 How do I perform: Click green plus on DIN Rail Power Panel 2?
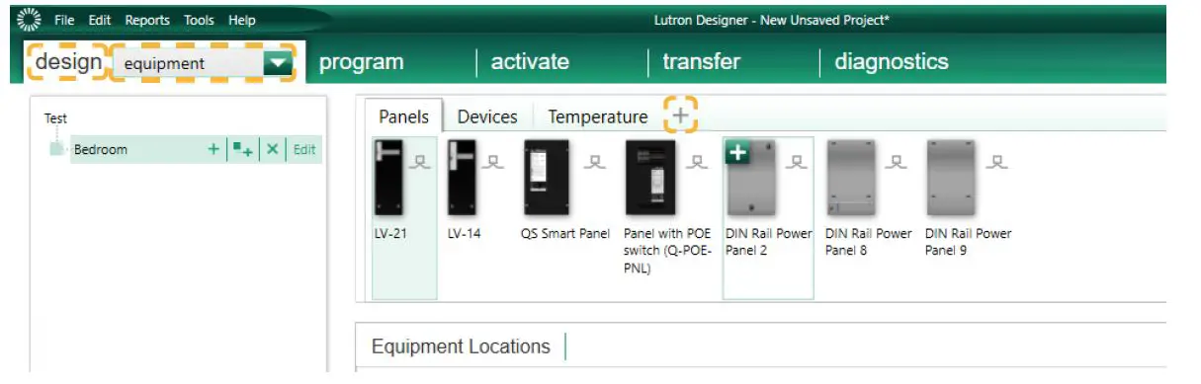click(737, 152)
